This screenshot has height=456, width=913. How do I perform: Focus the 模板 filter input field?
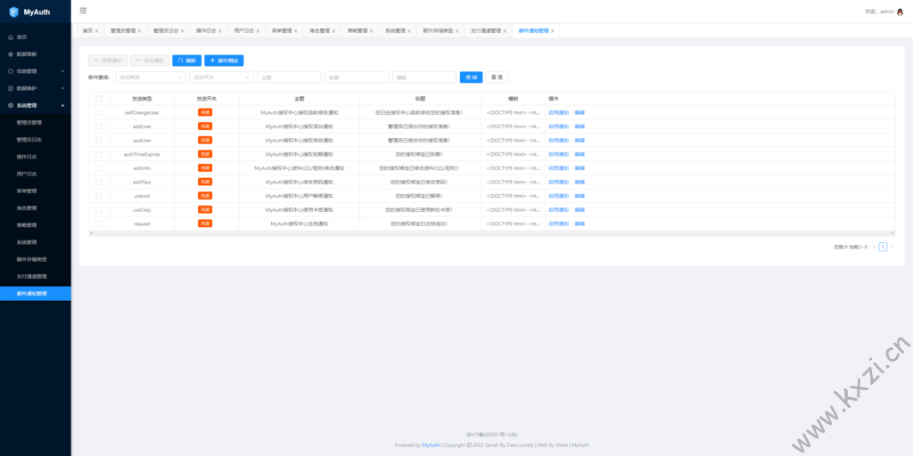coord(424,77)
